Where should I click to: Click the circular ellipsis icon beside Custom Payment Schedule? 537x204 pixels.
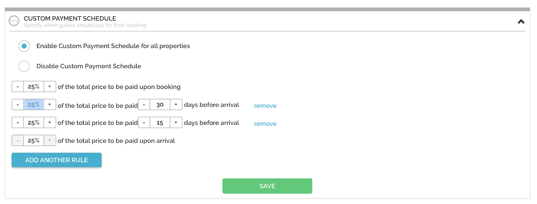click(14, 21)
